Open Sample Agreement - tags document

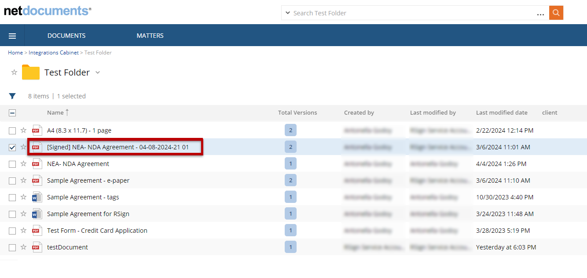83,197
